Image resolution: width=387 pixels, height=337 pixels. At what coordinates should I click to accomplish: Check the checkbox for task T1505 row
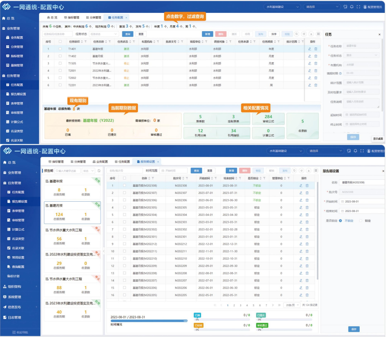coord(60,63)
